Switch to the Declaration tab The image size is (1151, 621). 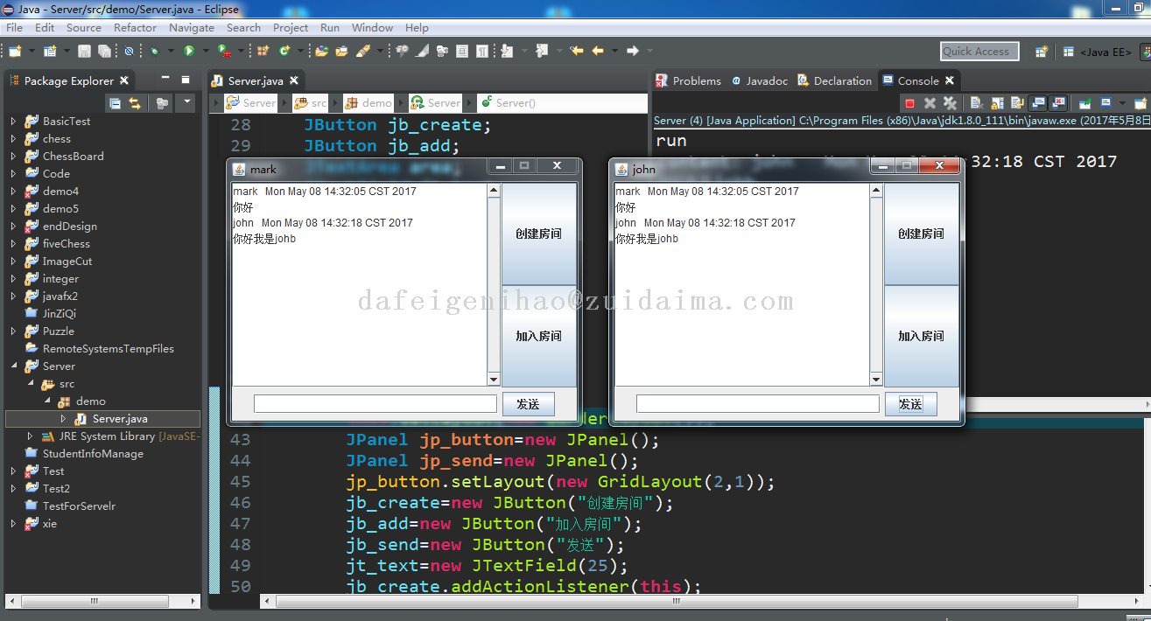tap(834, 80)
